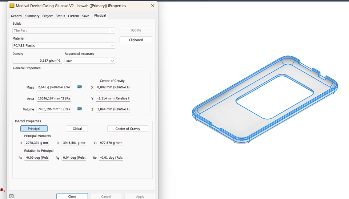349x199 pixels.
Task: Click the Density field 0,357 g/cm^3
Action: [x=37, y=61]
